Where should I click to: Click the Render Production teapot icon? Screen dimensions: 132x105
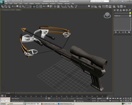(125, 7)
